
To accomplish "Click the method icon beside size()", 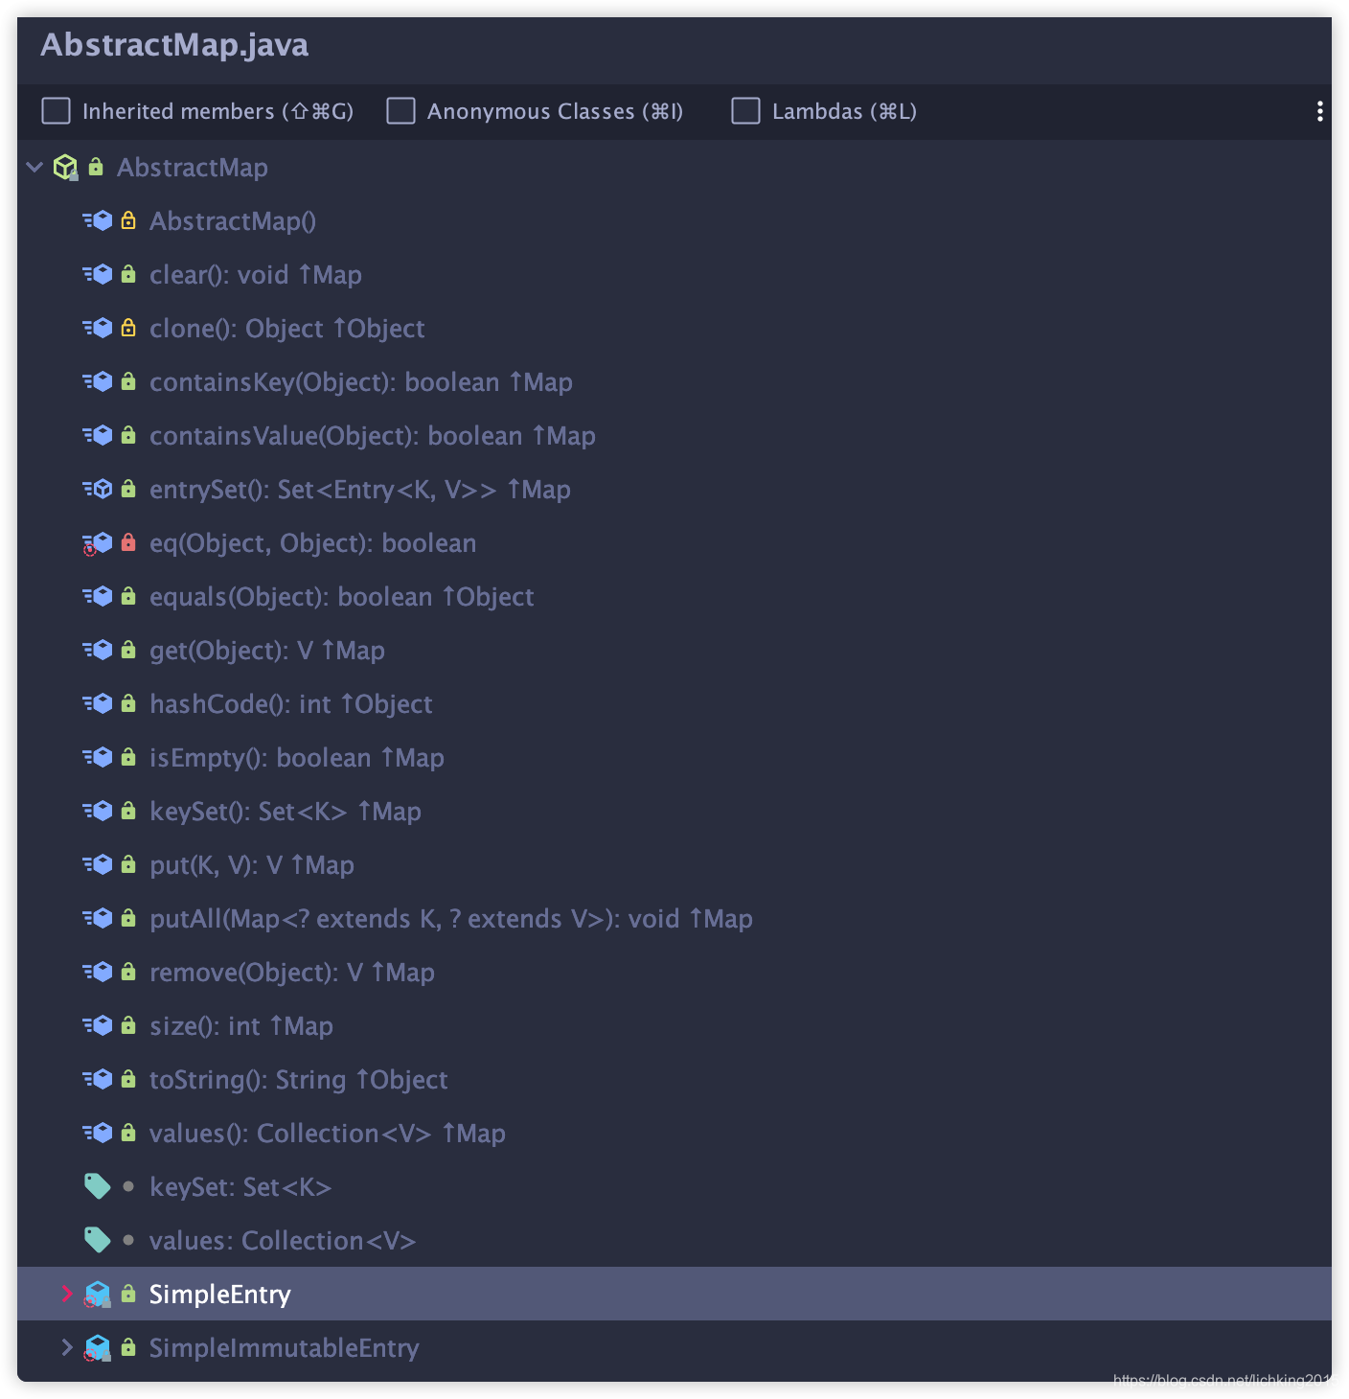I will click(98, 1026).
